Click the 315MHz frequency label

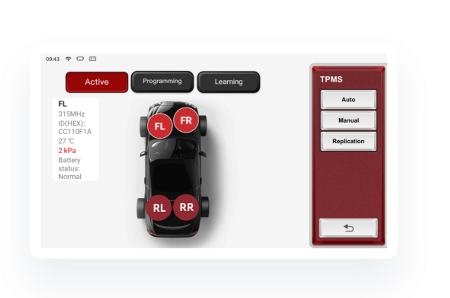point(71,114)
